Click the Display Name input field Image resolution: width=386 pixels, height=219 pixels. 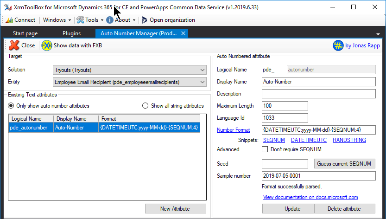pos(319,82)
